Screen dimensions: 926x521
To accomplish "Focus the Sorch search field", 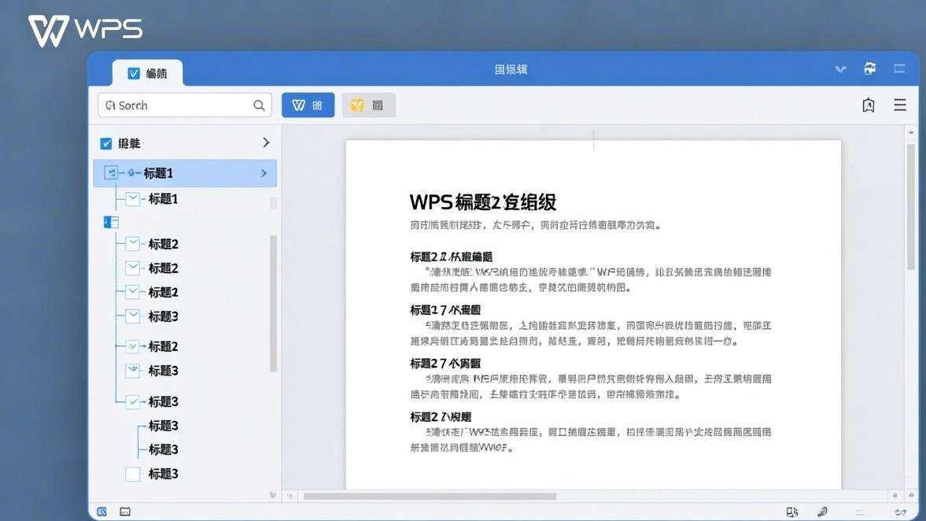I will pyautogui.click(x=185, y=105).
